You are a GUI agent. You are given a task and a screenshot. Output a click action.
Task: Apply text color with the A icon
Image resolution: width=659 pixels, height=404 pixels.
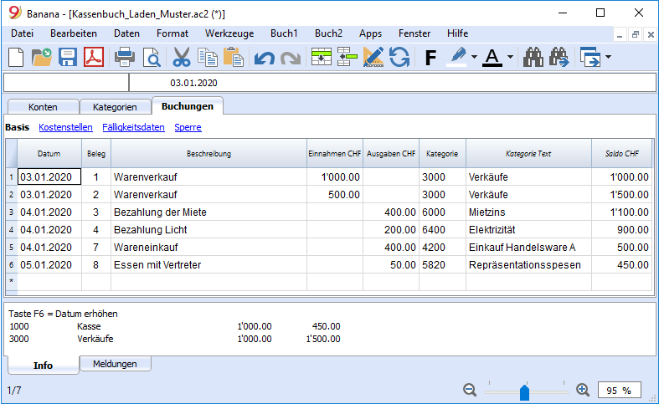(x=492, y=57)
